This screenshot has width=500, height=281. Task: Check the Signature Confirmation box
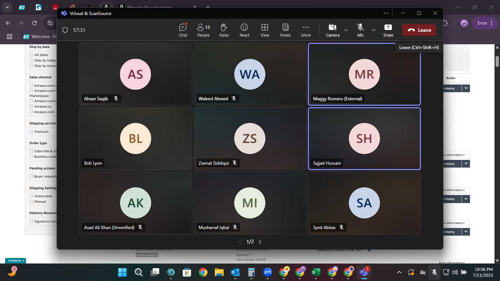pos(32,221)
